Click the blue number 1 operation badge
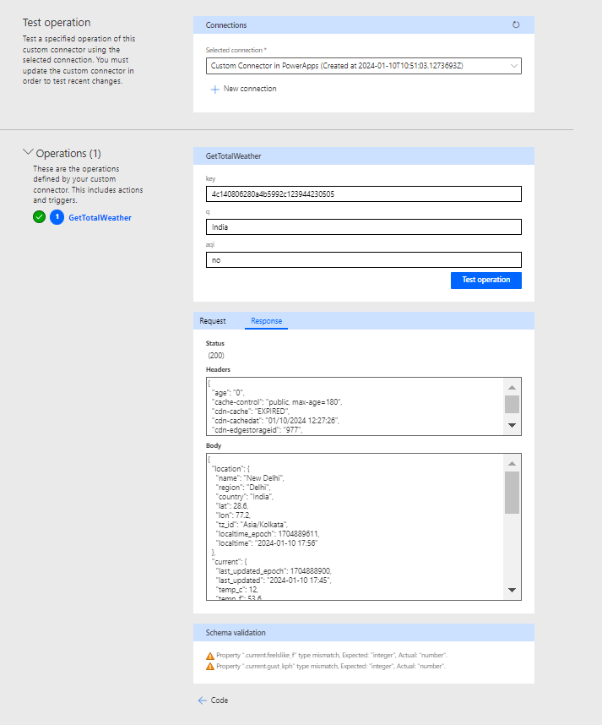 click(57, 217)
